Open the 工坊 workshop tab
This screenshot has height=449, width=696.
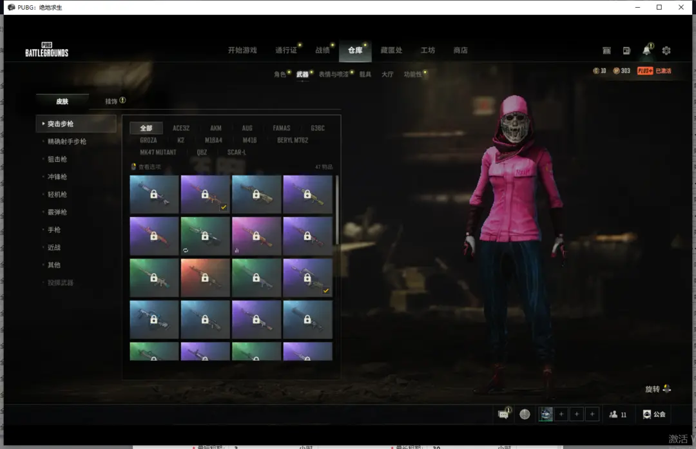pos(428,50)
